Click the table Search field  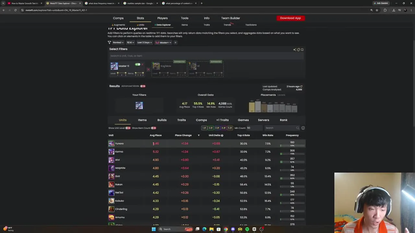282,128
